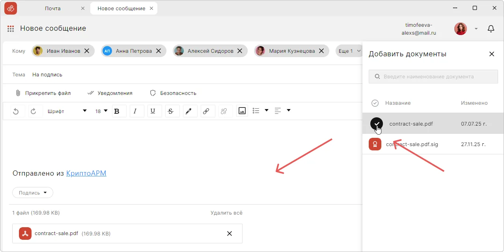Toggle italic text formatting
This screenshot has width=504, height=252.
click(x=135, y=111)
